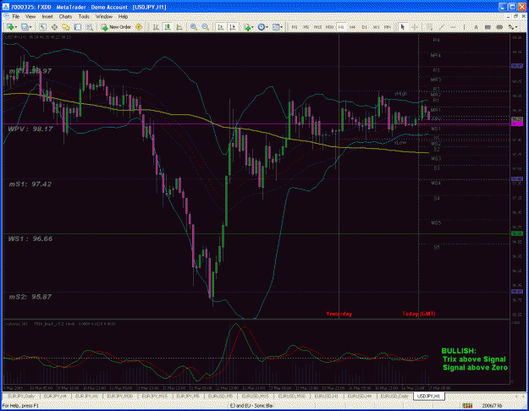The width and height of the screenshot is (529, 411).
Task: Select the Arrows drawing tool
Action: click(x=510, y=27)
